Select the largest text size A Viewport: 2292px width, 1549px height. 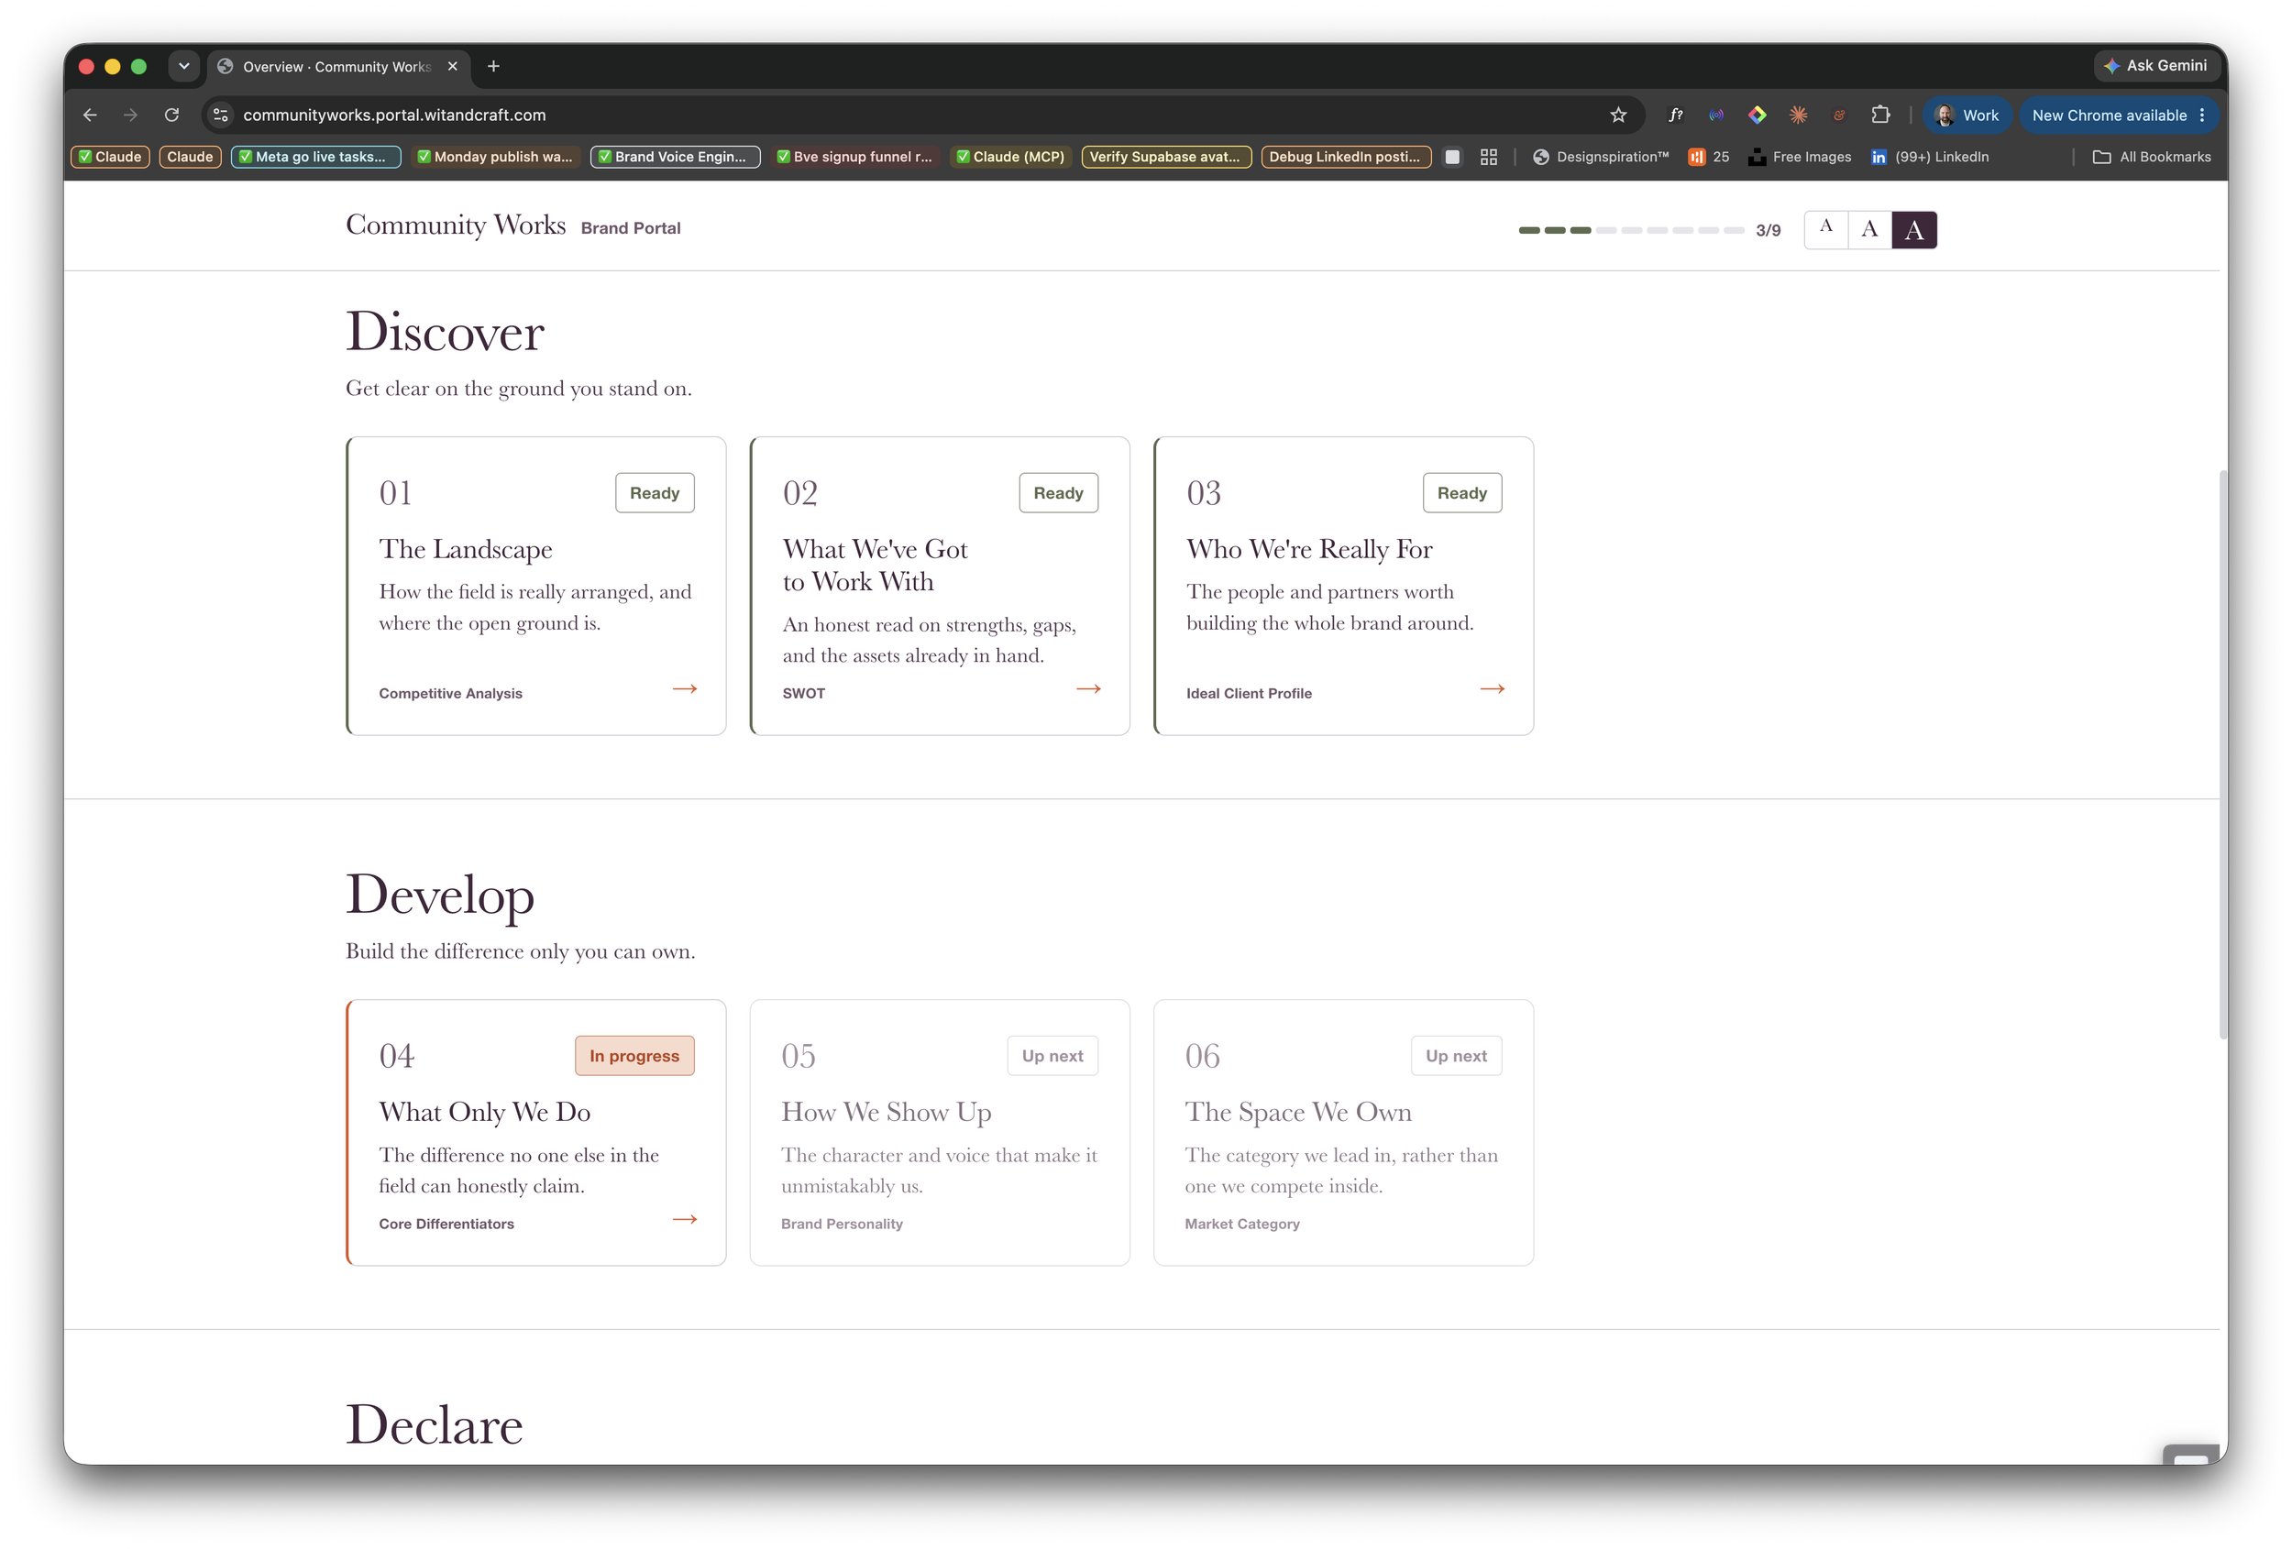click(1914, 230)
